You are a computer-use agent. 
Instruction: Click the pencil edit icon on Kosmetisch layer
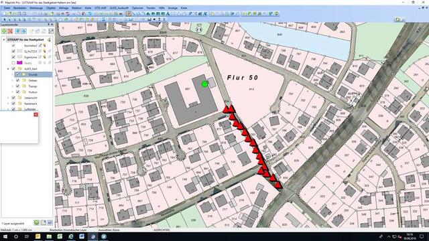tap(40, 46)
